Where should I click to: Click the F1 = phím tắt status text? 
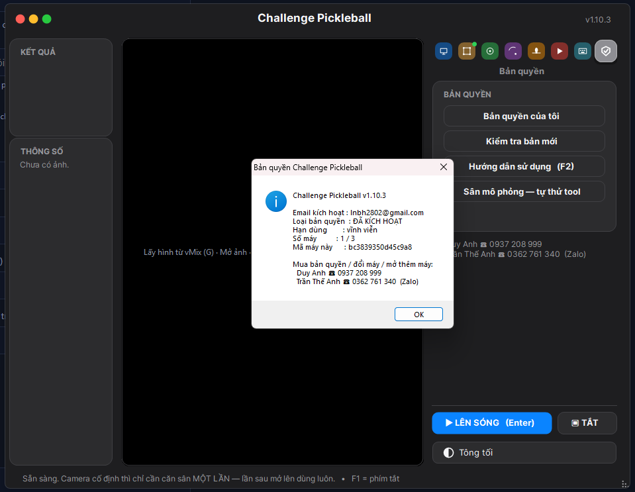375,479
